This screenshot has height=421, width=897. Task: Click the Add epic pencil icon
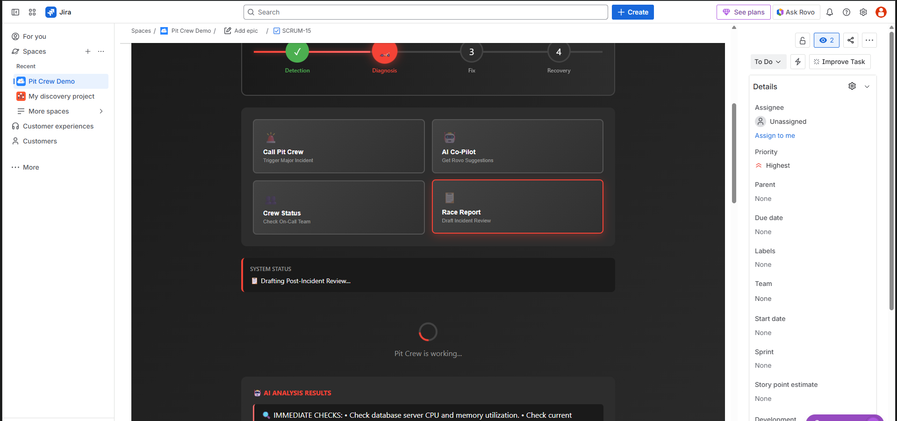228,31
